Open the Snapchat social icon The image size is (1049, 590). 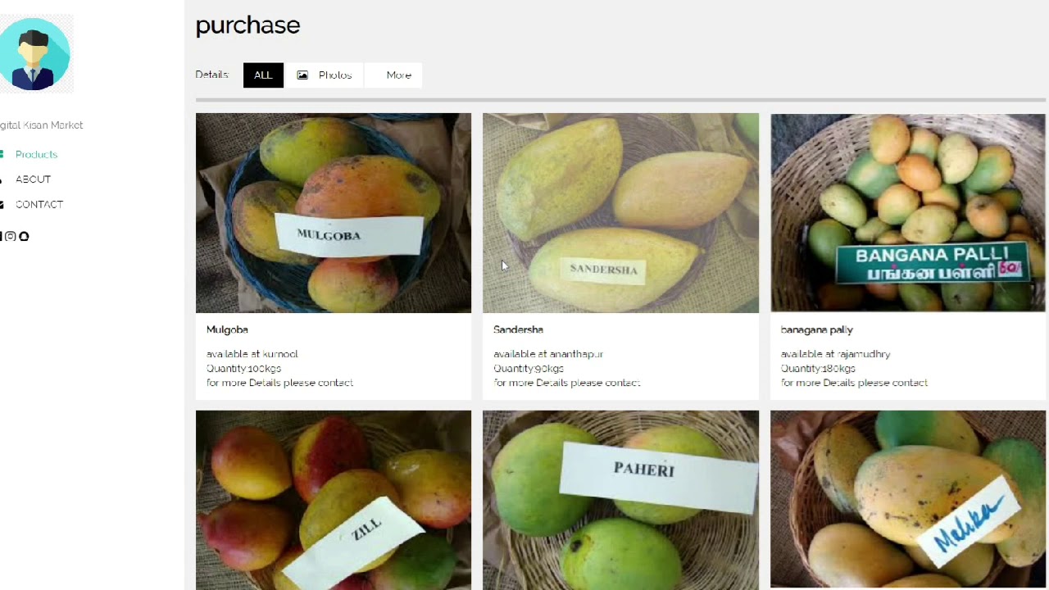[x=24, y=236]
